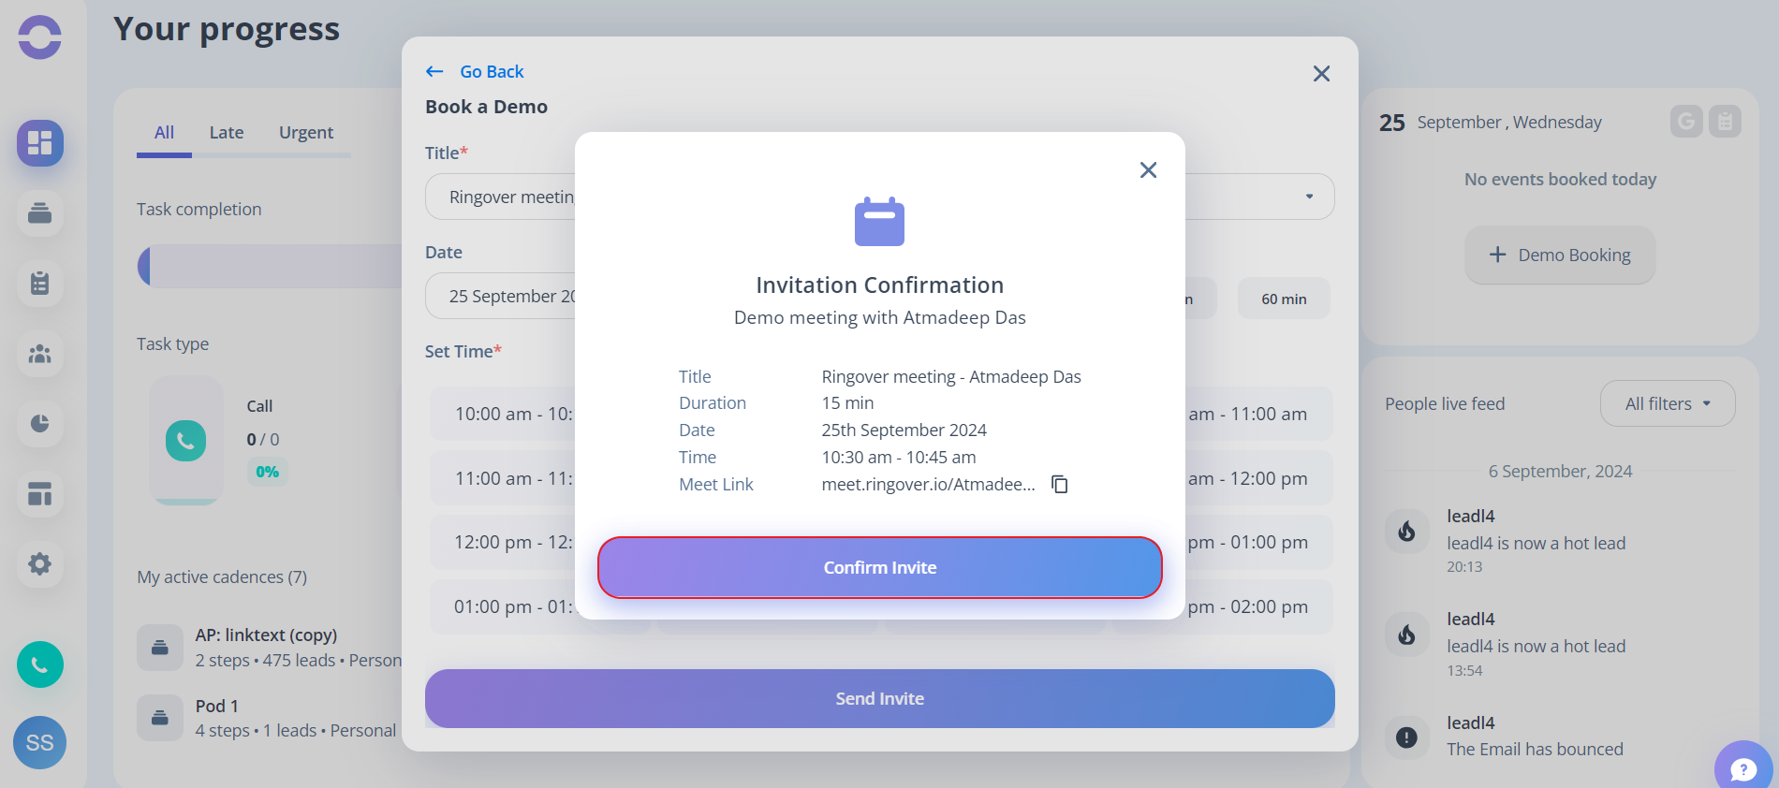The image size is (1779, 788).
Task: Select the slot ending 11:00 am
Action: point(1258,414)
